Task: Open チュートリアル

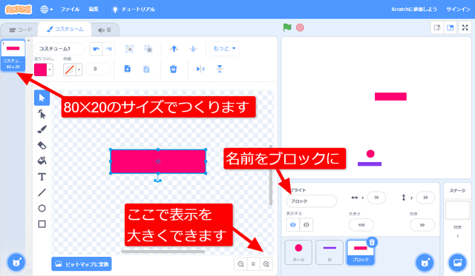Action: [133, 10]
